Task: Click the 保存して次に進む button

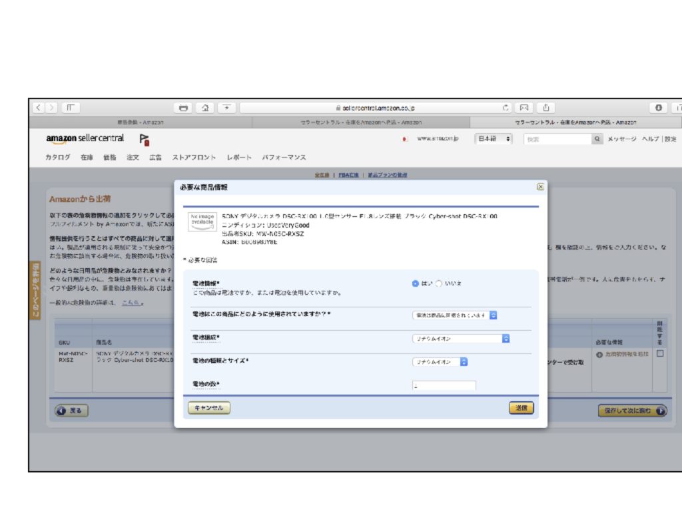Action: 632,411
